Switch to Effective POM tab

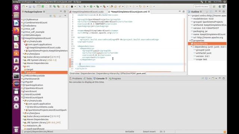pyautogui.click(x=128, y=73)
